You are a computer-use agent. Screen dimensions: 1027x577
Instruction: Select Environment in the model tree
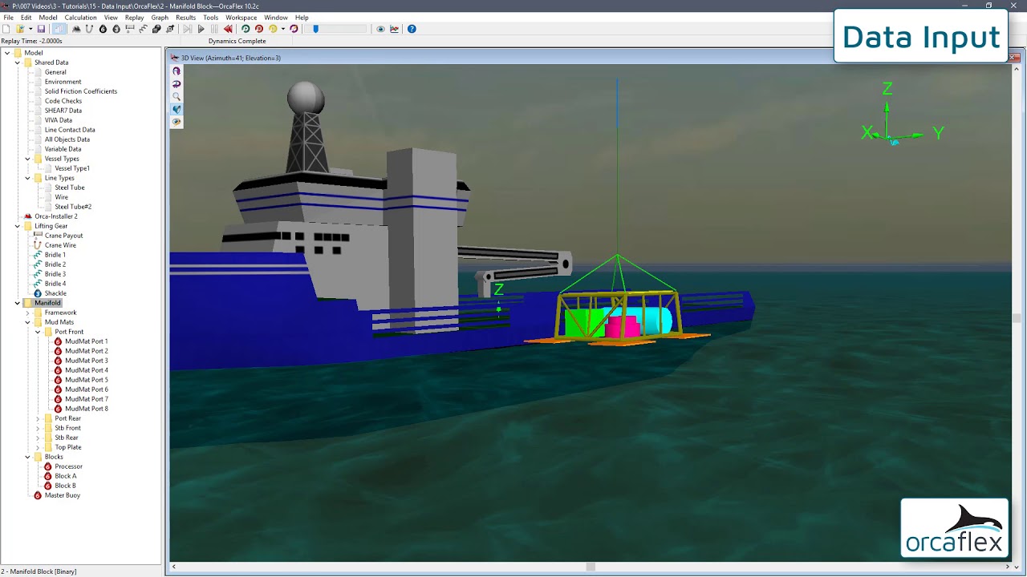(x=63, y=82)
